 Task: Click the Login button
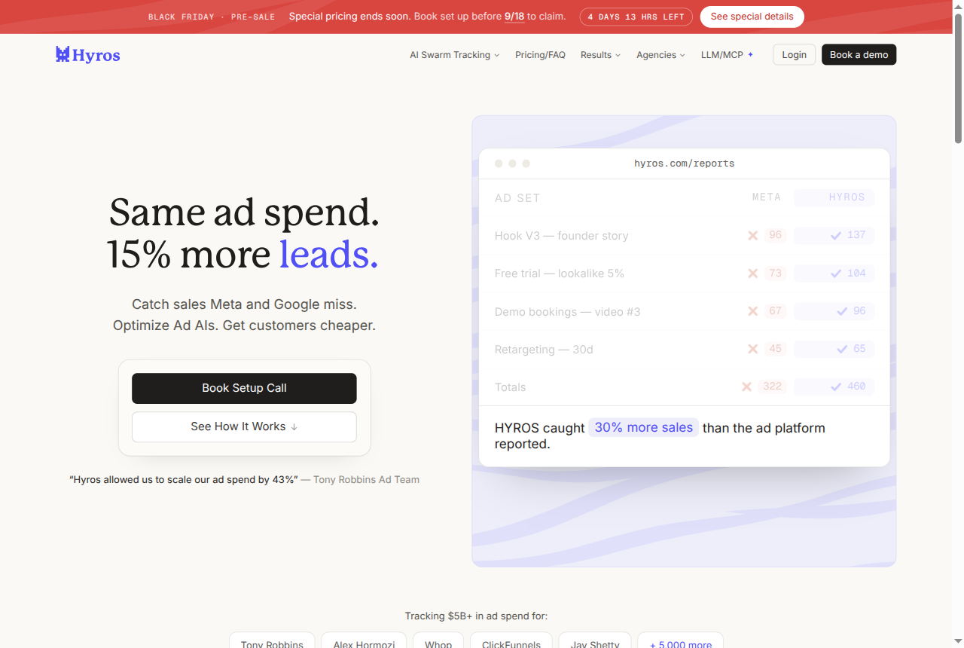(794, 54)
